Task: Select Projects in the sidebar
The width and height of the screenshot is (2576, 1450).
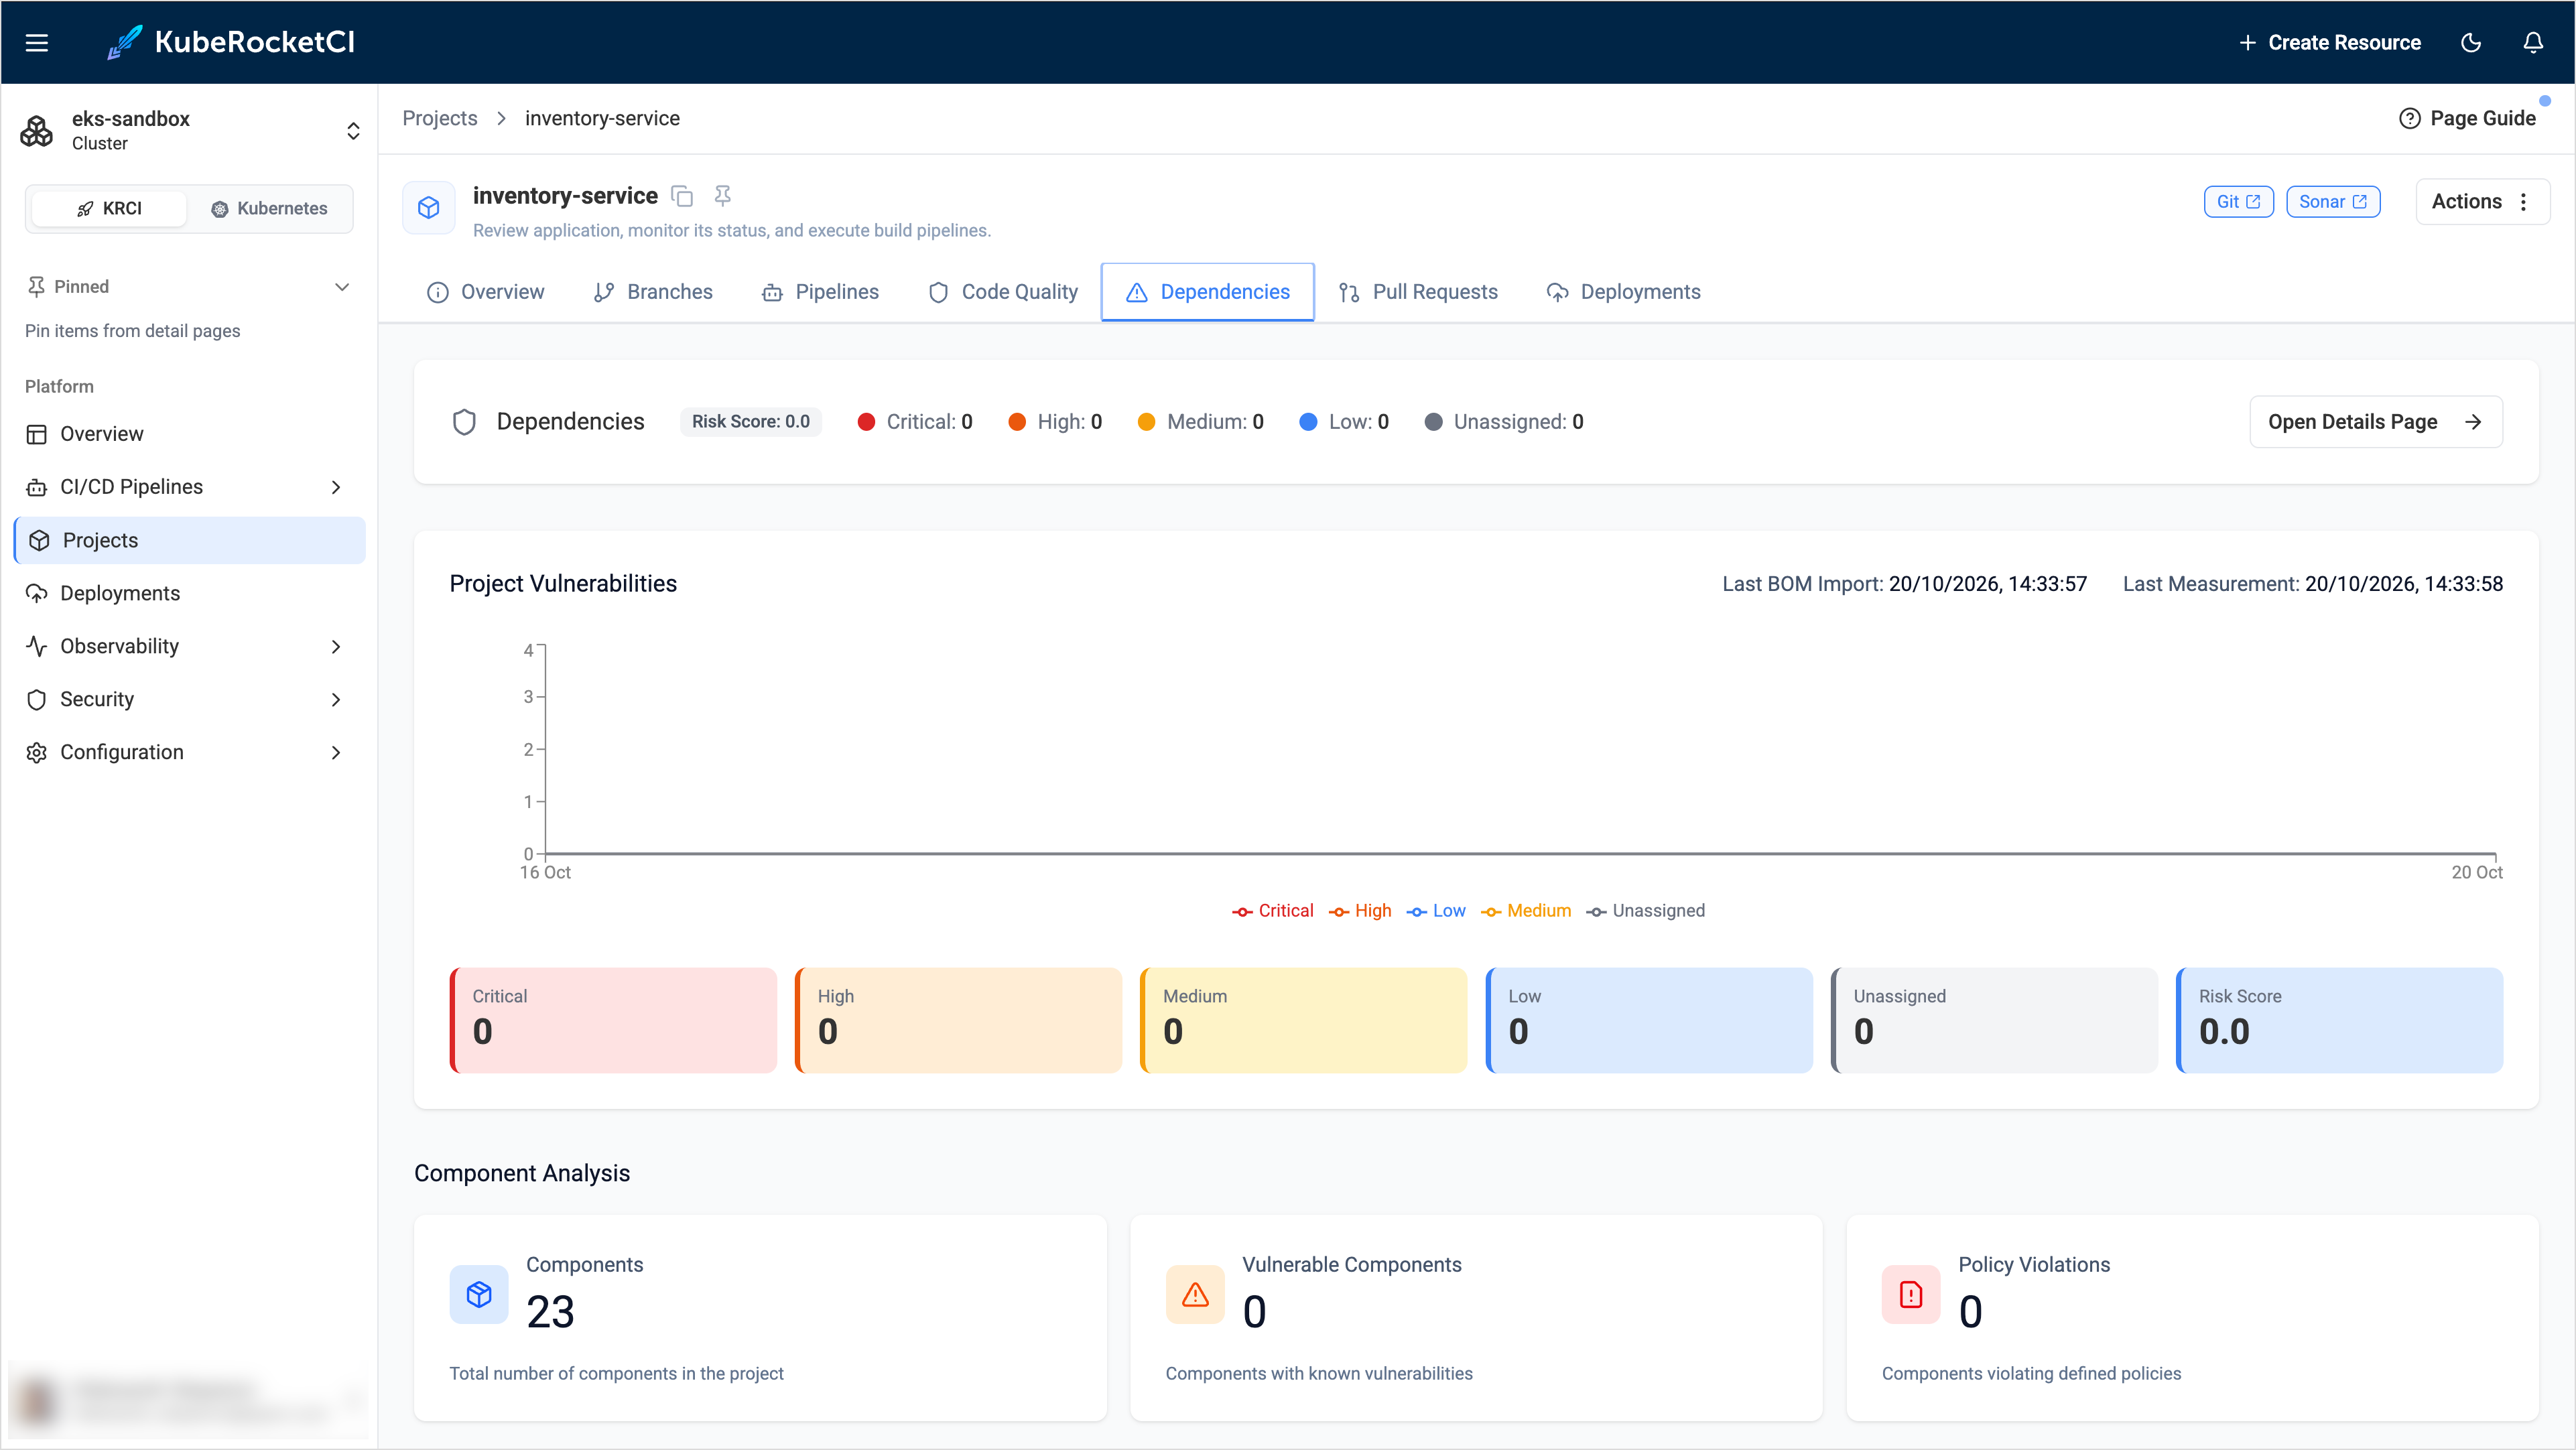Action: coord(190,540)
